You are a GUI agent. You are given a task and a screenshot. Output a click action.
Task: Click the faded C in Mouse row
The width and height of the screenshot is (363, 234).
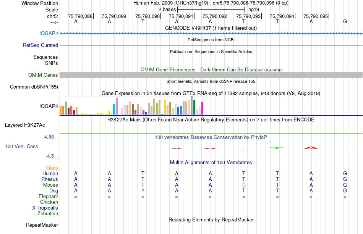point(244,185)
